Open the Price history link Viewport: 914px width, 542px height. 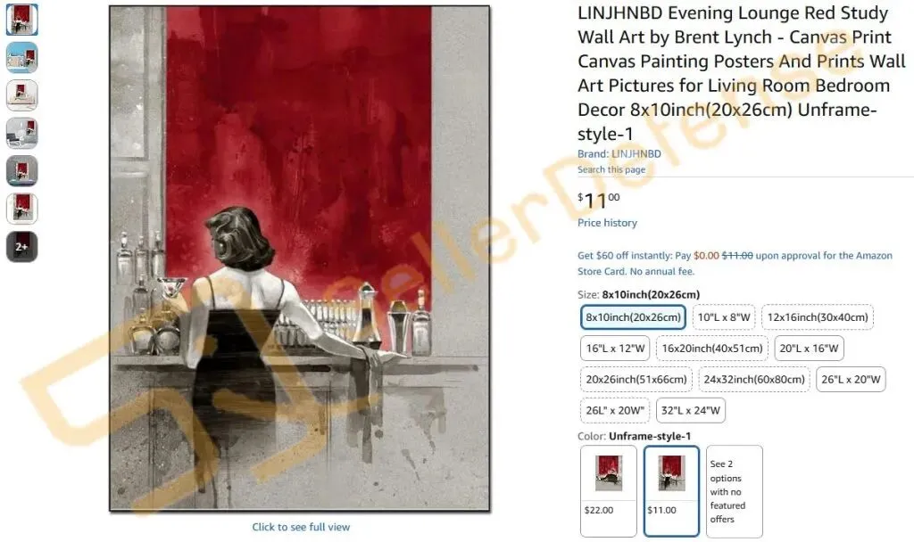coord(607,222)
